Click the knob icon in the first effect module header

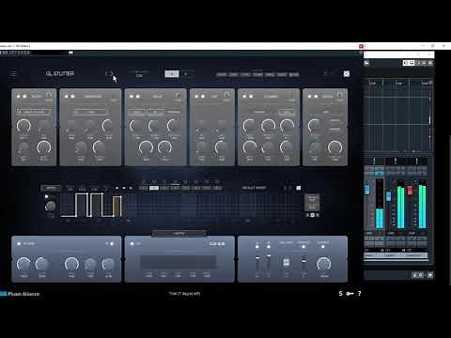pyautogui.click(x=50, y=95)
